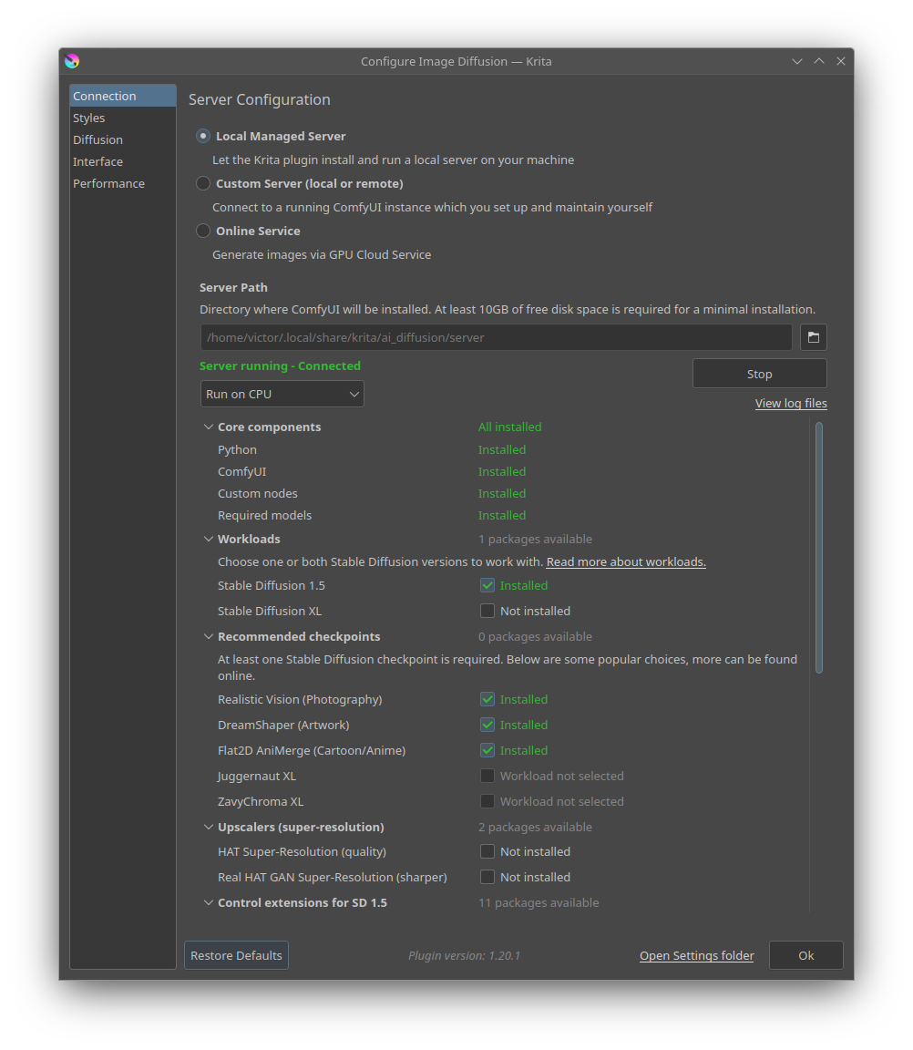Follow Read more about workloads link
This screenshot has height=1050, width=913.
pos(626,561)
